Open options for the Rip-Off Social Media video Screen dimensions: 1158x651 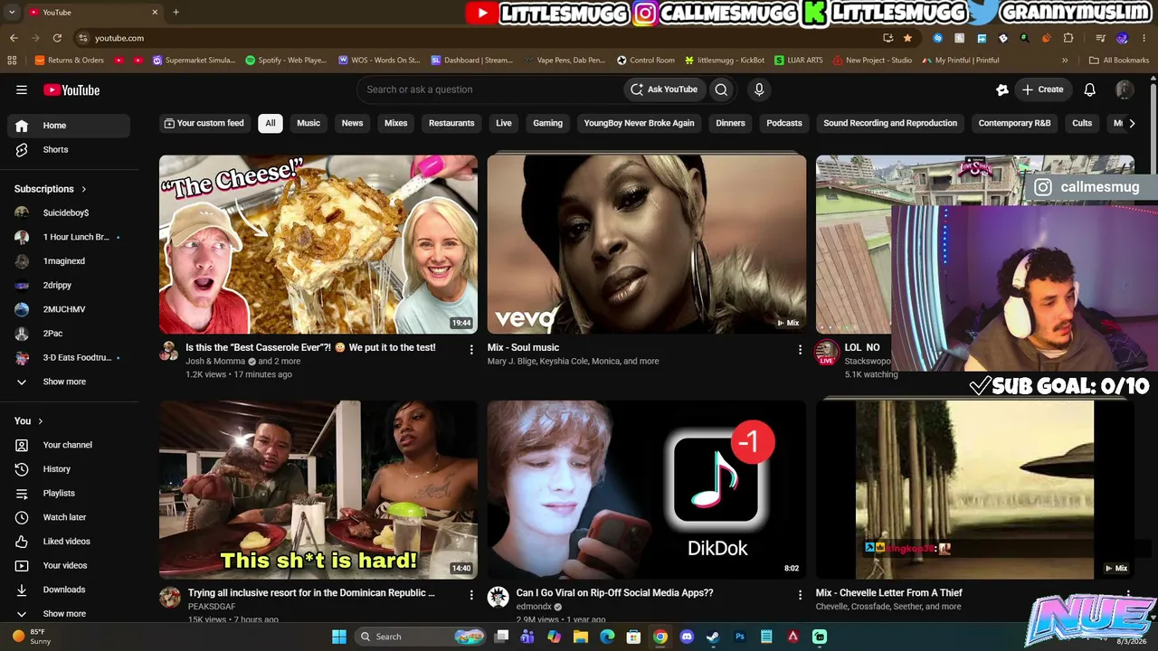800,595
